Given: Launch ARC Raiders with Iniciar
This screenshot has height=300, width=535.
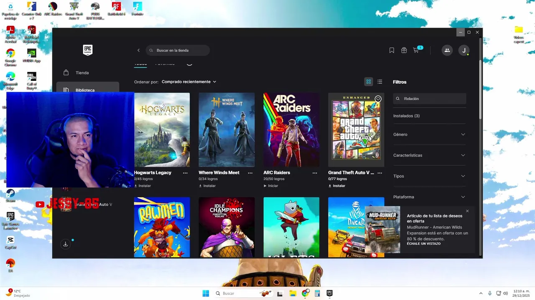Looking at the screenshot, I should tap(271, 186).
